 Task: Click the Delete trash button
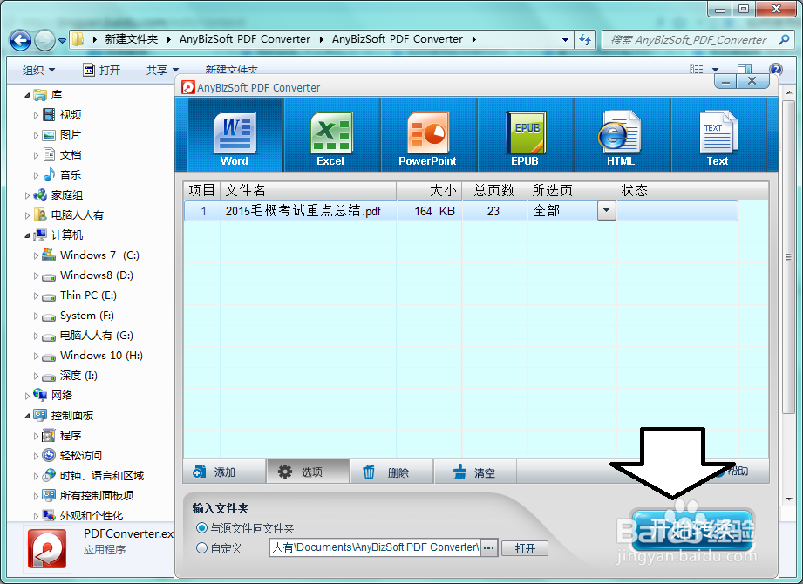(391, 472)
